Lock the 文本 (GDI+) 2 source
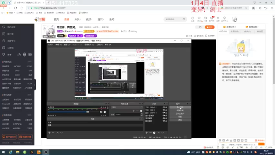275x155 pixels. (x=166, y=107)
